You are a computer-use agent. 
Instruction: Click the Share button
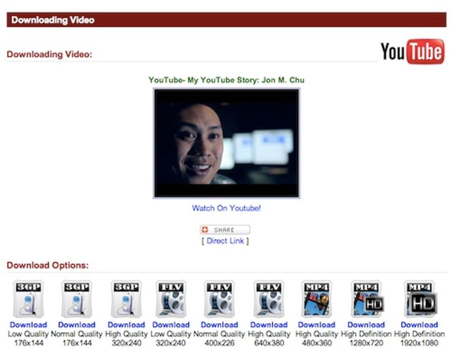tap(225, 230)
